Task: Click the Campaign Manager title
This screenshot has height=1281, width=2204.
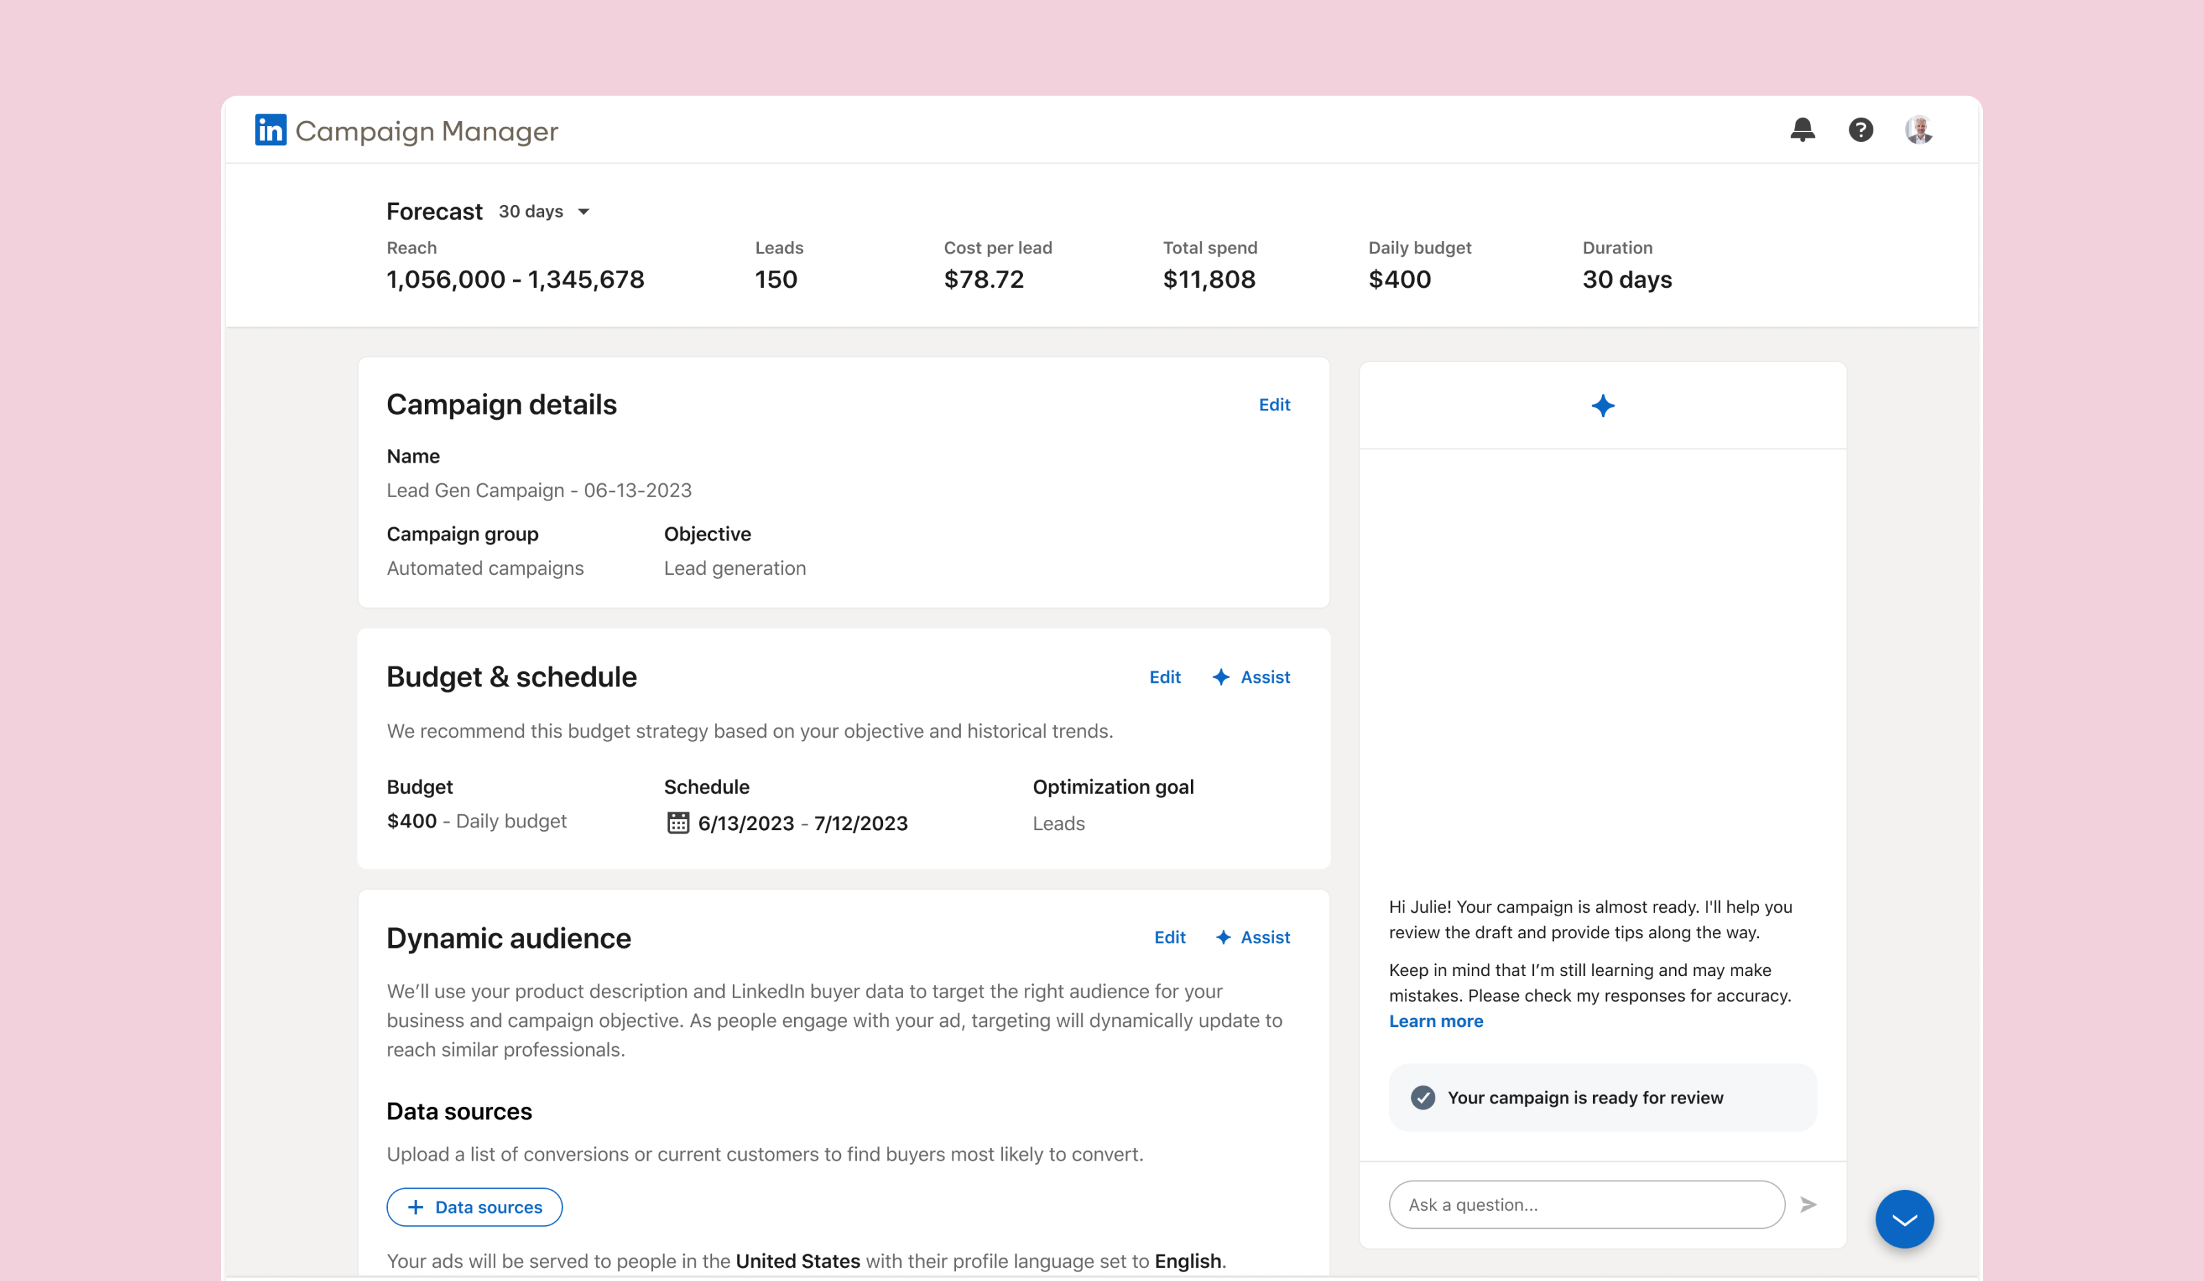Action: click(x=426, y=131)
